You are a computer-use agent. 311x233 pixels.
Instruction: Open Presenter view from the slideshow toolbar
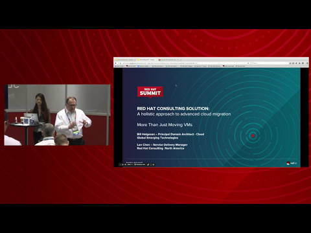pos(140,164)
